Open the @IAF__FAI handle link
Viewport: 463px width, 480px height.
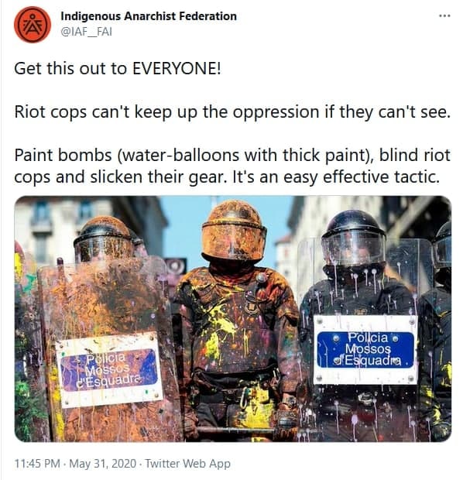point(87,32)
